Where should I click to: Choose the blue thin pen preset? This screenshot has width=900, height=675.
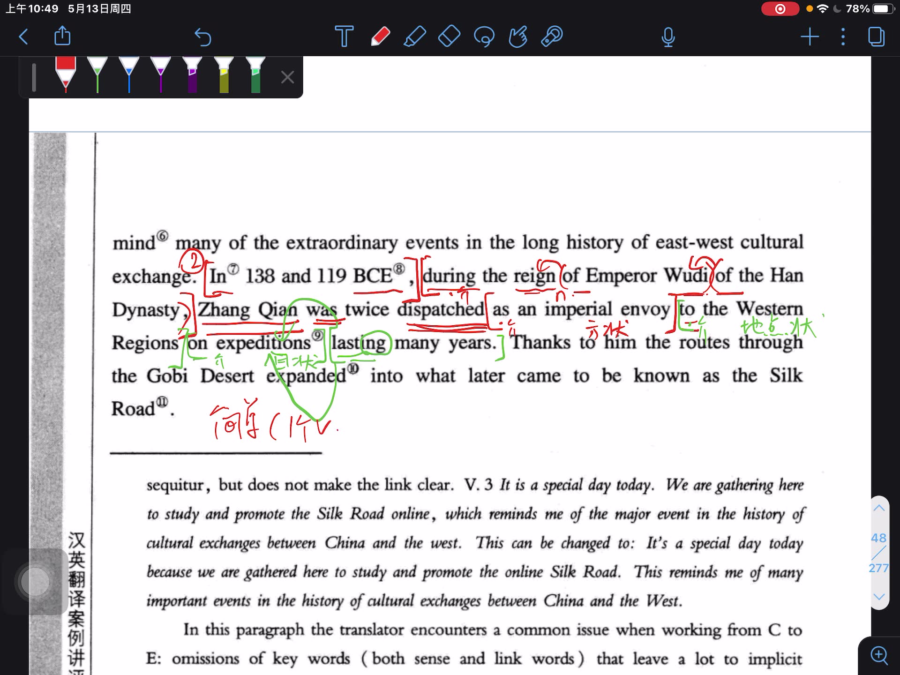coord(129,75)
